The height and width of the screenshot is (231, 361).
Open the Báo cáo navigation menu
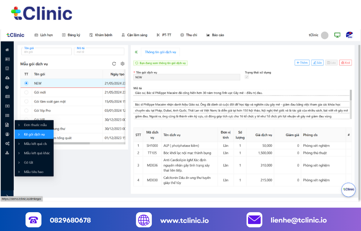point(215,35)
